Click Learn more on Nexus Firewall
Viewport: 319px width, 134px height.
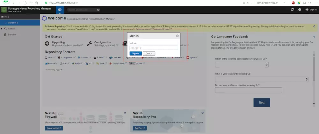pyautogui.click(x=54, y=128)
